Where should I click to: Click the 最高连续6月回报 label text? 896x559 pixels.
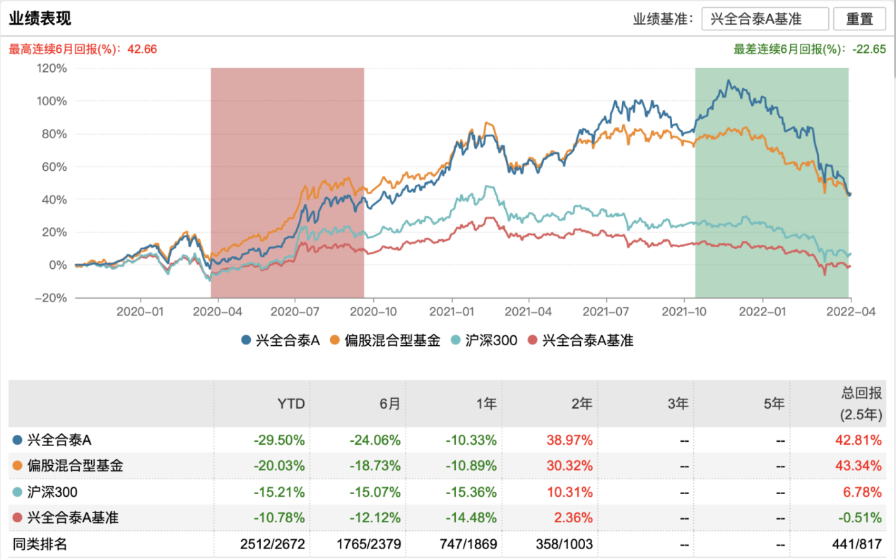coord(83,49)
